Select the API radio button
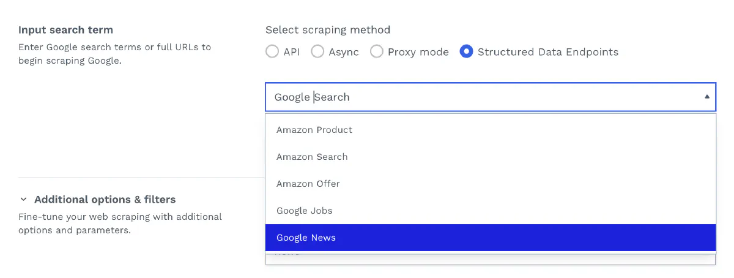The height and width of the screenshot is (278, 734). click(272, 52)
